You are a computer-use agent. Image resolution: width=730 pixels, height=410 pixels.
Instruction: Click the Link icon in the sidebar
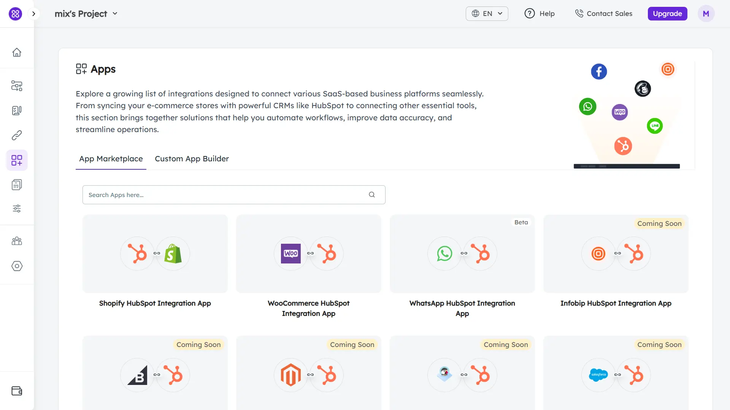(x=17, y=136)
